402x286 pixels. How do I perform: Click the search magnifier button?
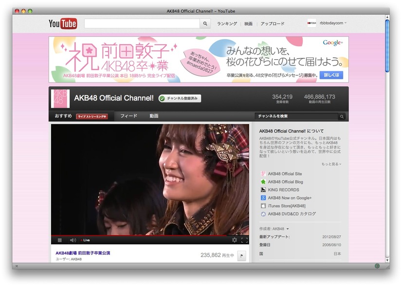click(205, 23)
